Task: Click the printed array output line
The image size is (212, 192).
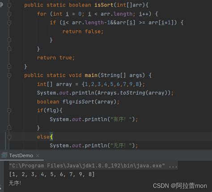Action: click(x=52, y=175)
